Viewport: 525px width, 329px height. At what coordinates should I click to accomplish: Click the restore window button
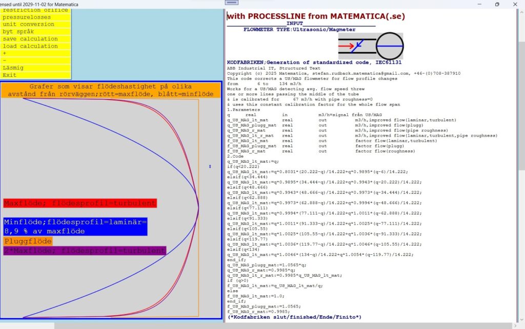tap(497, 4)
